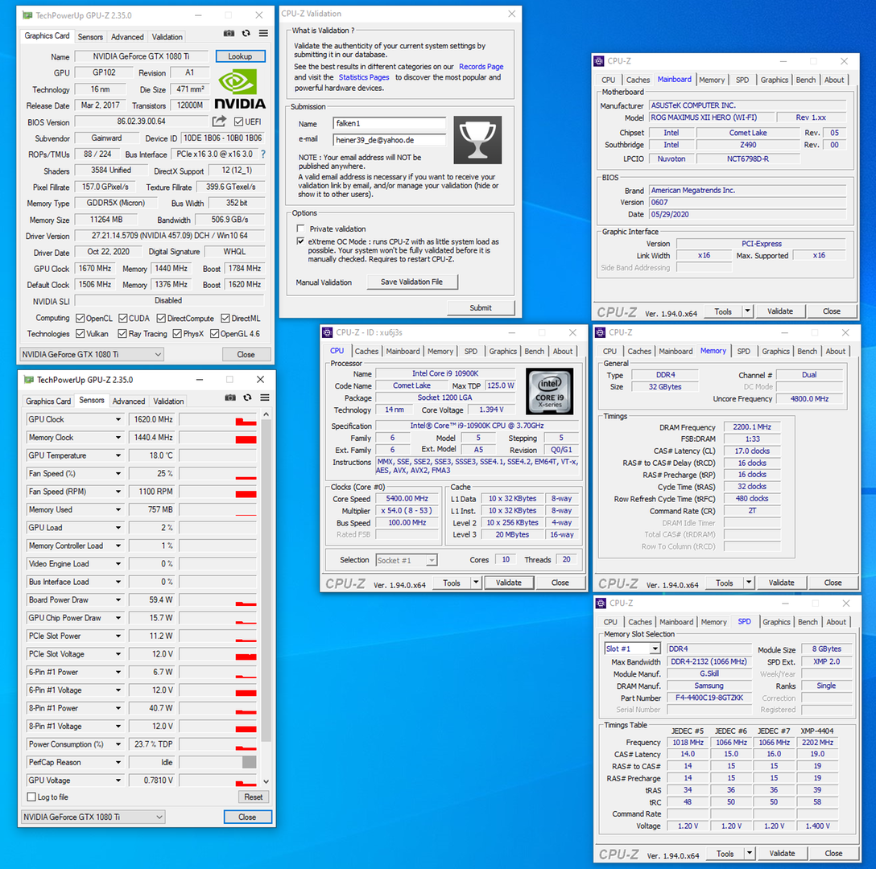The width and height of the screenshot is (876, 869).
Task: Click Submit button in CPU-Z Validation
Action: [481, 307]
